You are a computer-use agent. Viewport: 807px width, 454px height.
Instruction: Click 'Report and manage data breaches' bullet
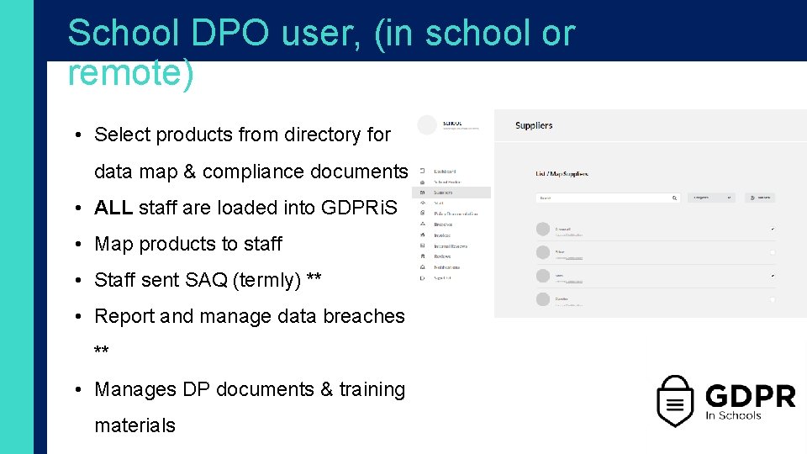250,316
